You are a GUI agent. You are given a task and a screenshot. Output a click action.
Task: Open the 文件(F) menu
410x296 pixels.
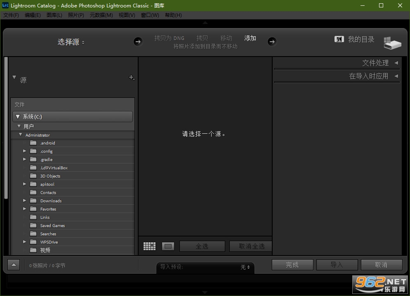(x=11, y=15)
